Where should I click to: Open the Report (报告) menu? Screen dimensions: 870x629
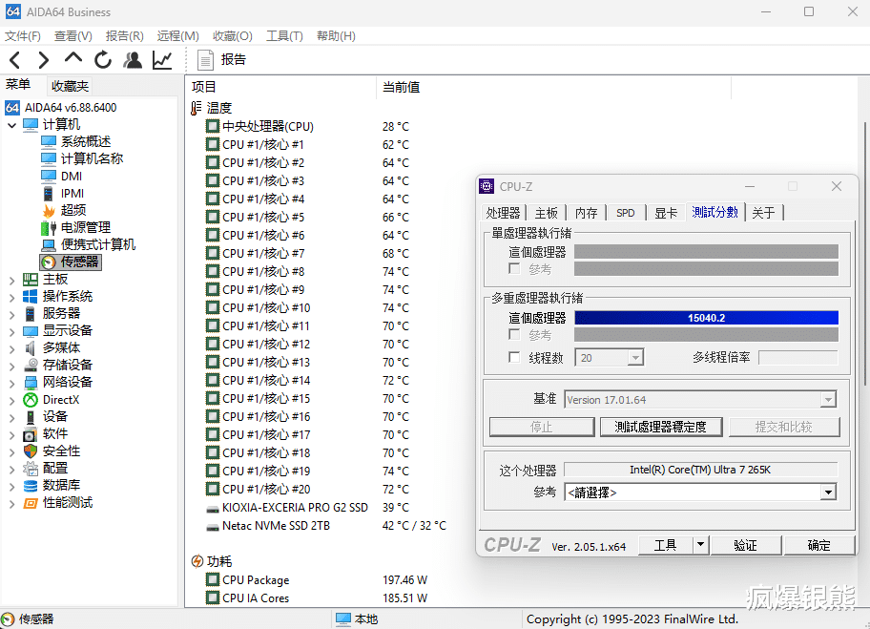pyautogui.click(x=125, y=36)
